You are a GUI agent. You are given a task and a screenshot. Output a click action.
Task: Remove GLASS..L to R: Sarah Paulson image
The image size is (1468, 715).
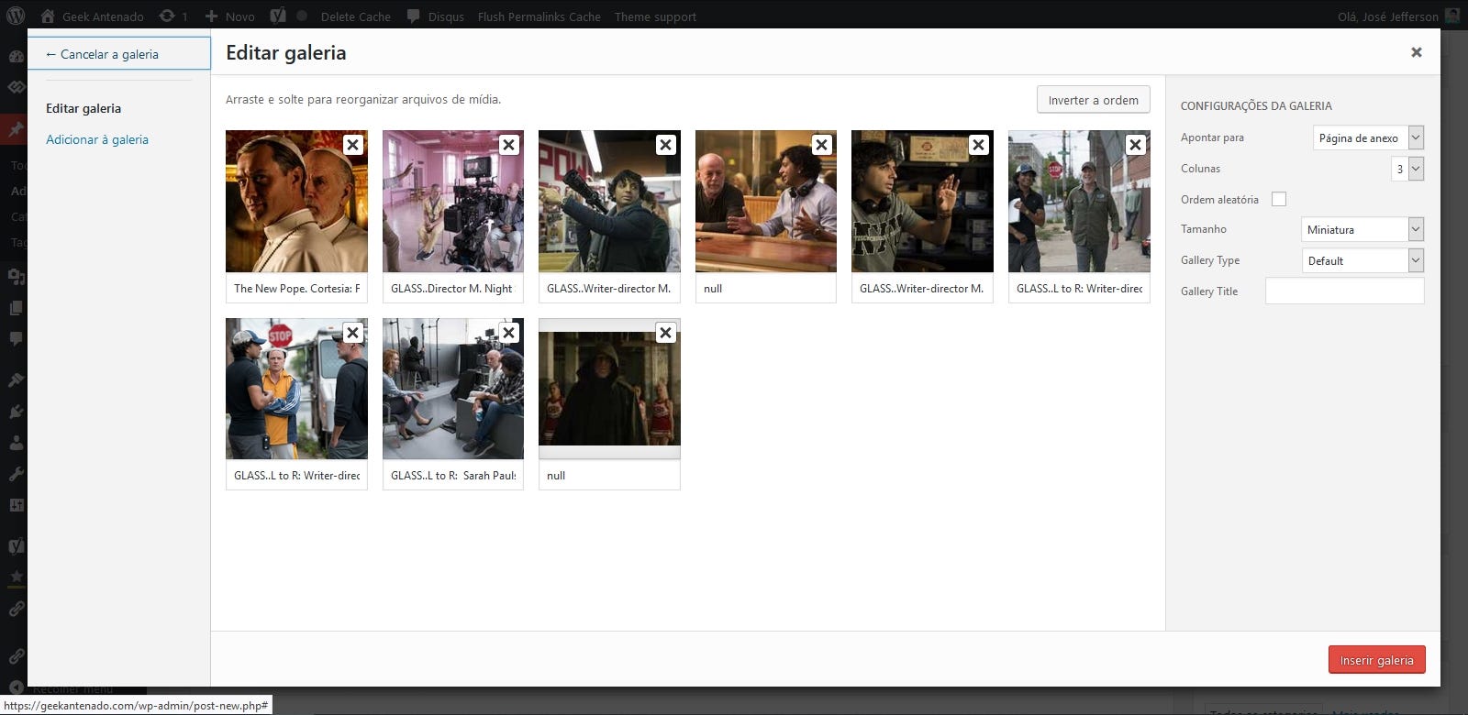pos(509,333)
